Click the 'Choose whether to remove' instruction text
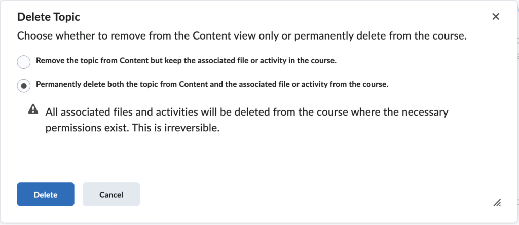519x225 pixels. (x=242, y=36)
